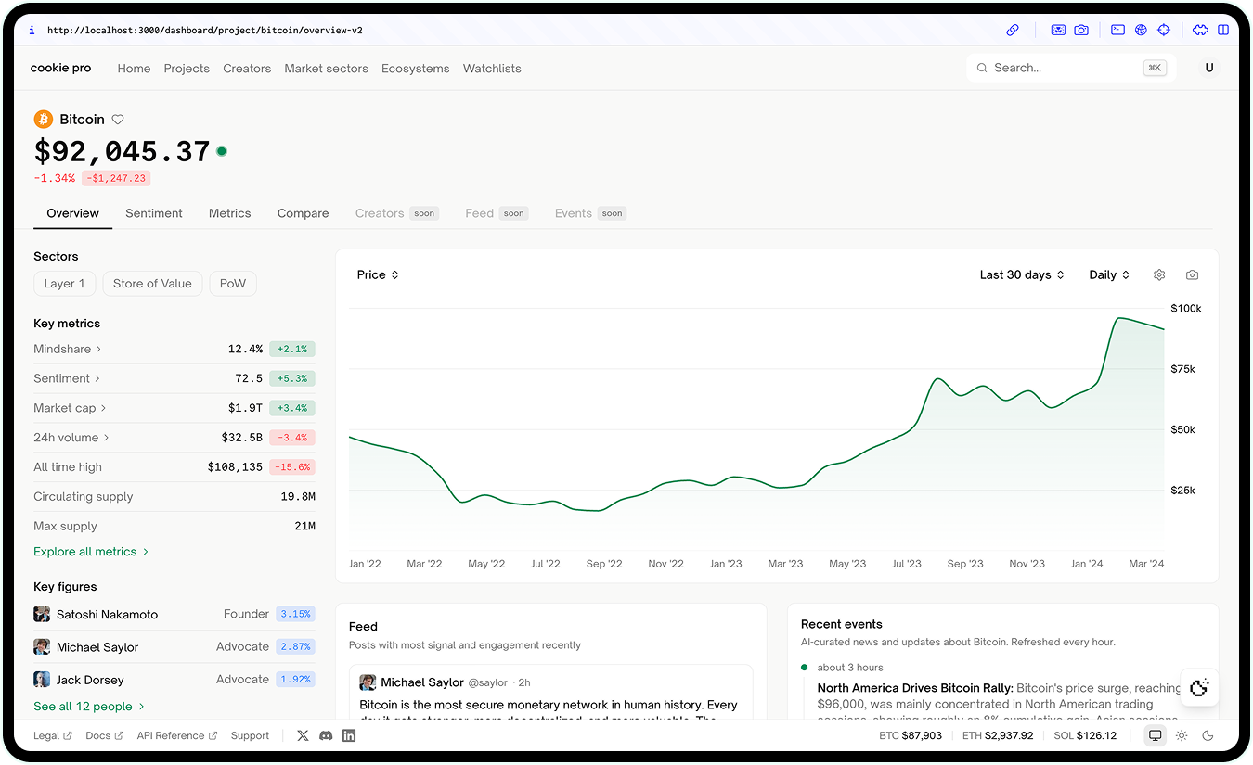Click the Events soon tab

tap(590, 213)
